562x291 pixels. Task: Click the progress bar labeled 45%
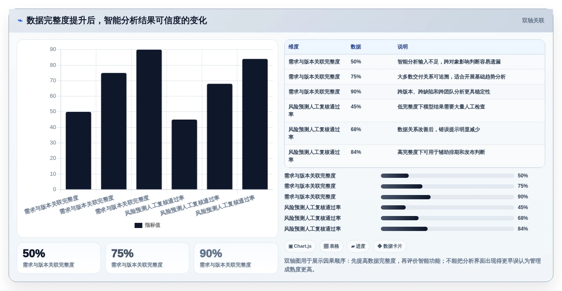pos(447,207)
